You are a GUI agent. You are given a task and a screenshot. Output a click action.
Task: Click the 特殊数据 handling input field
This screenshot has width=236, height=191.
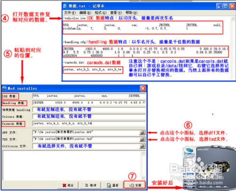pyautogui.click(x=89, y=110)
